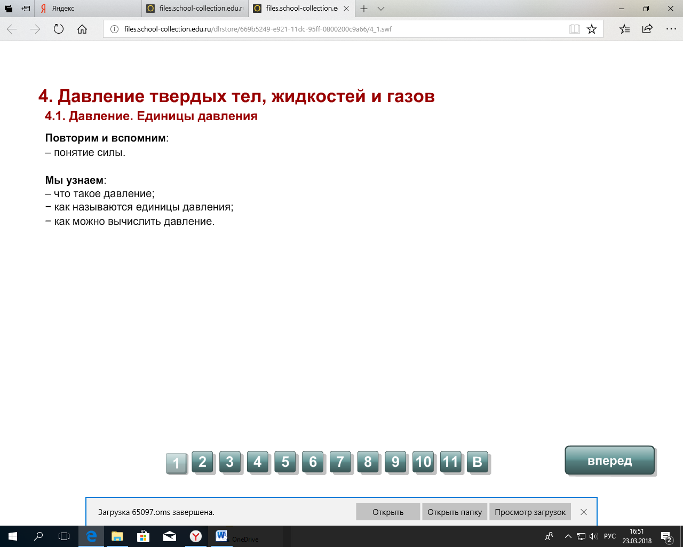Click the browser Forward arrow
Screen dimensions: 683x547
click(x=35, y=29)
